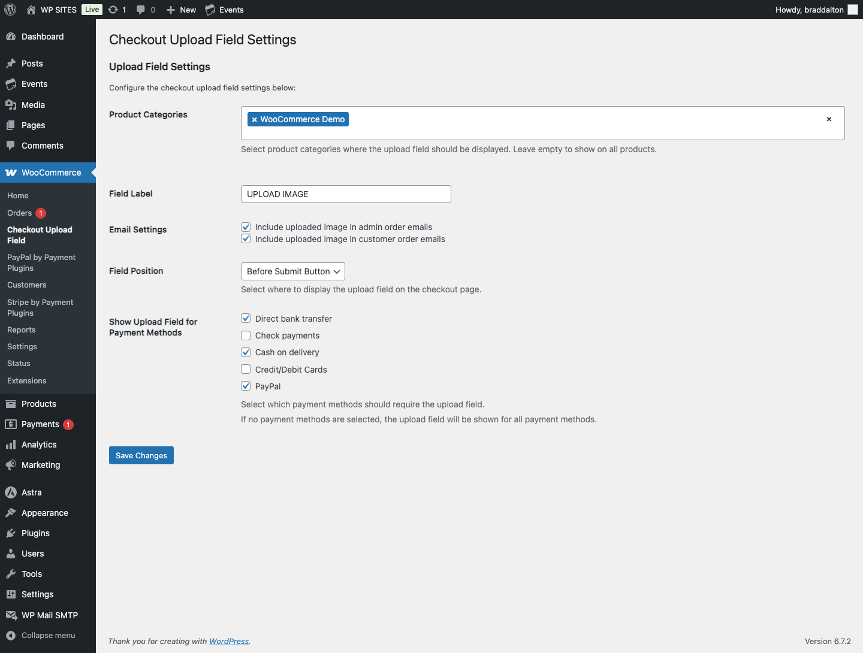Disable uploaded image in customer order emails
863x653 pixels.
(x=246, y=239)
